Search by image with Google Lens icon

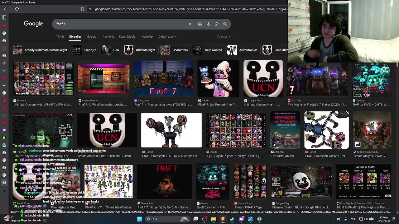tap(217, 24)
